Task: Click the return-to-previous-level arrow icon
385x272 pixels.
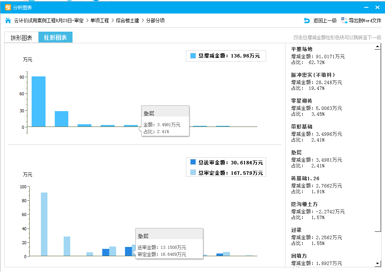Action: [x=307, y=20]
